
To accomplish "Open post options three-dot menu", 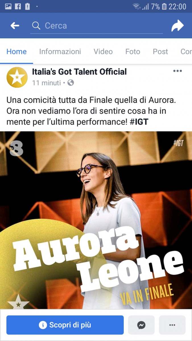I will point(177,71).
